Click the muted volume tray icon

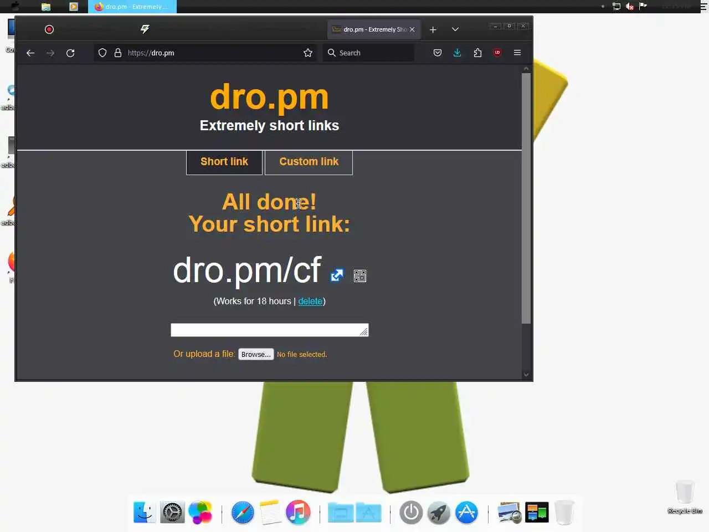click(x=630, y=7)
